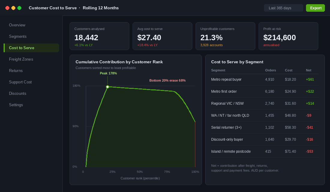The width and height of the screenshot is (330, 192).
Task: Select the Customers analysed 18,442 card
Action: (x=99, y=36)
